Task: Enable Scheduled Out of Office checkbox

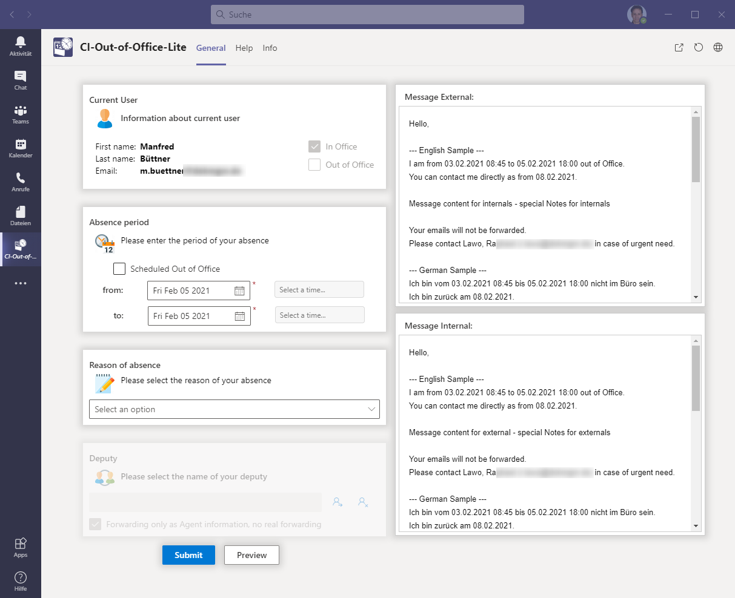Action: [x=120, y=269]
